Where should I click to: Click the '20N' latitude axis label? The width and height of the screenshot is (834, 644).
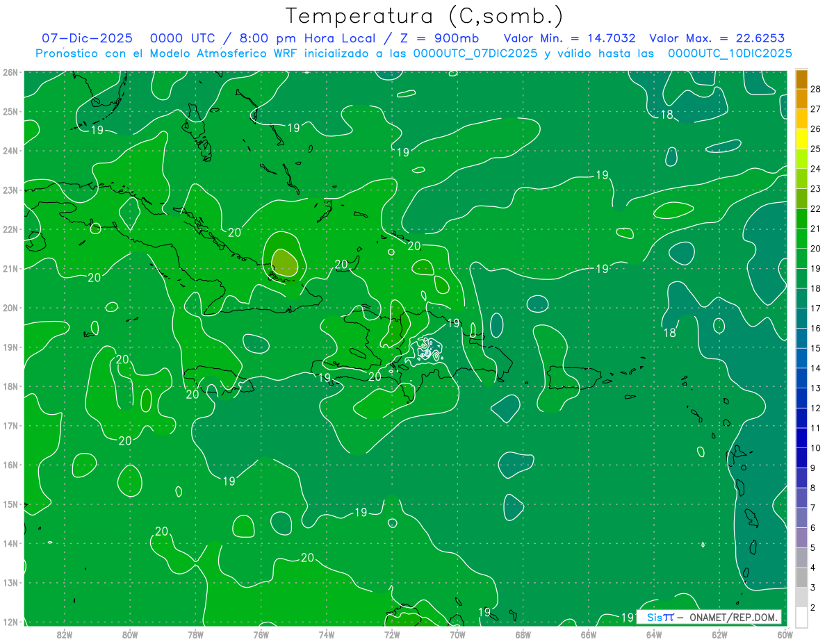(x=10, y=308)
